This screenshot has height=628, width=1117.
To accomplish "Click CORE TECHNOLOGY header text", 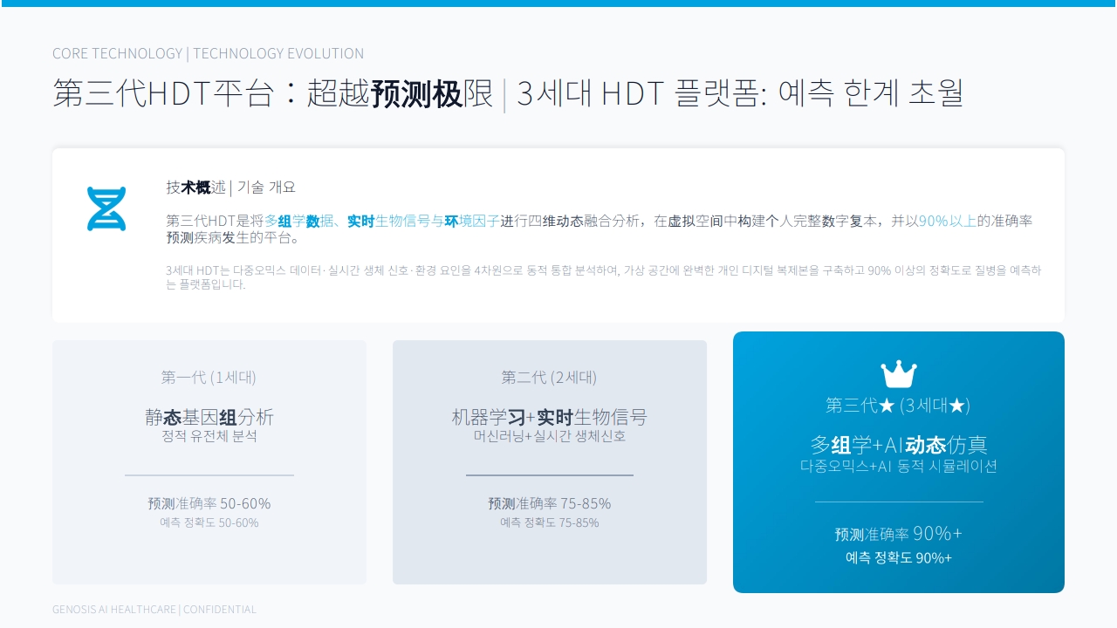I will pos(118,53).
